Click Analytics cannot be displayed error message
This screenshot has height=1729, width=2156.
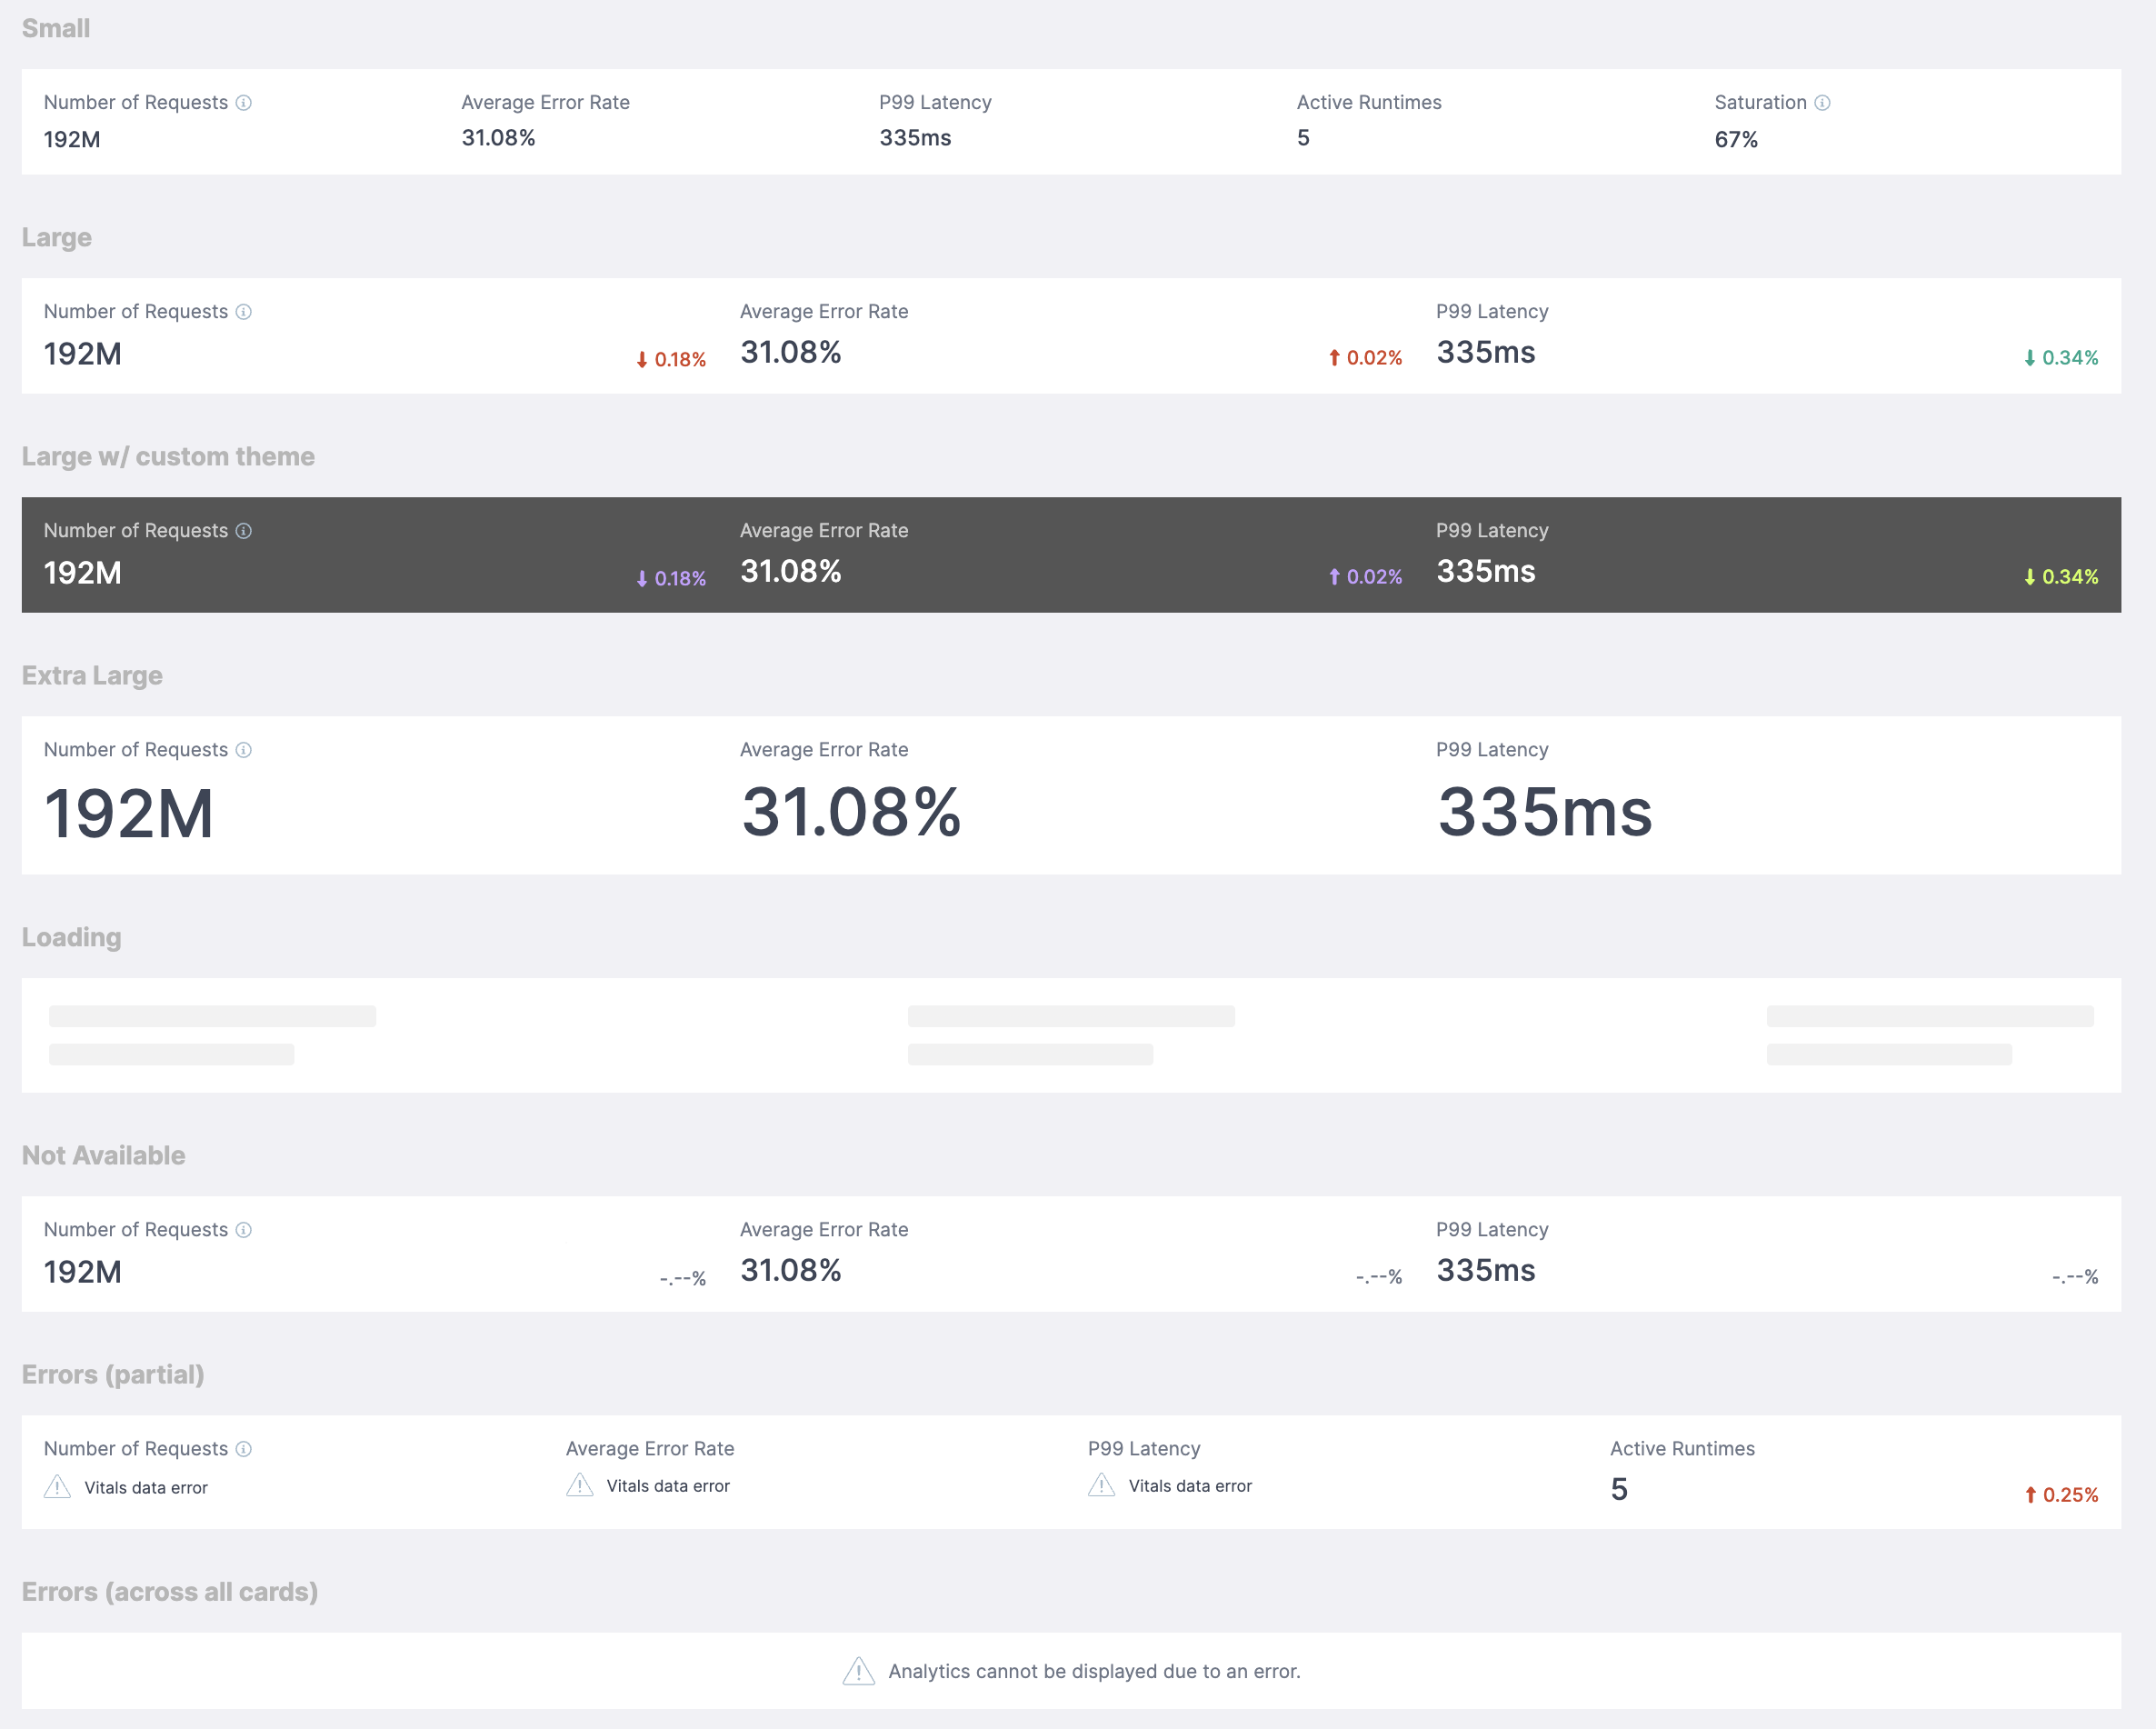point(1094,1672)
